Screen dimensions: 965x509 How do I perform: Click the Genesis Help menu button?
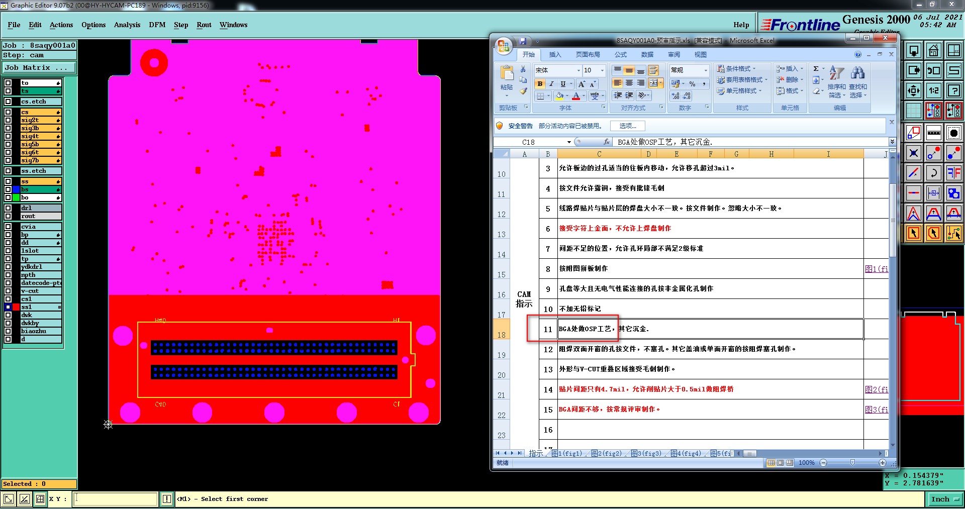click(741, 25)
